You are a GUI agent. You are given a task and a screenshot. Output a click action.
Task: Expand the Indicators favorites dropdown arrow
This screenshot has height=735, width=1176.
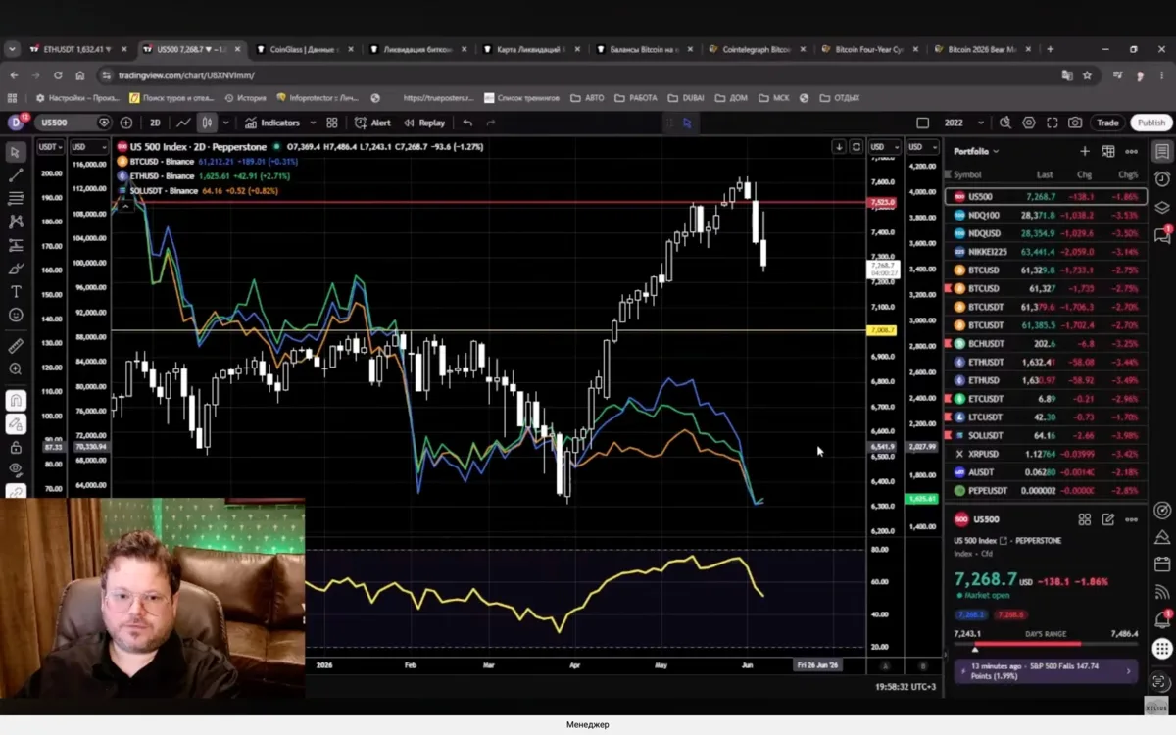[313, 122]
